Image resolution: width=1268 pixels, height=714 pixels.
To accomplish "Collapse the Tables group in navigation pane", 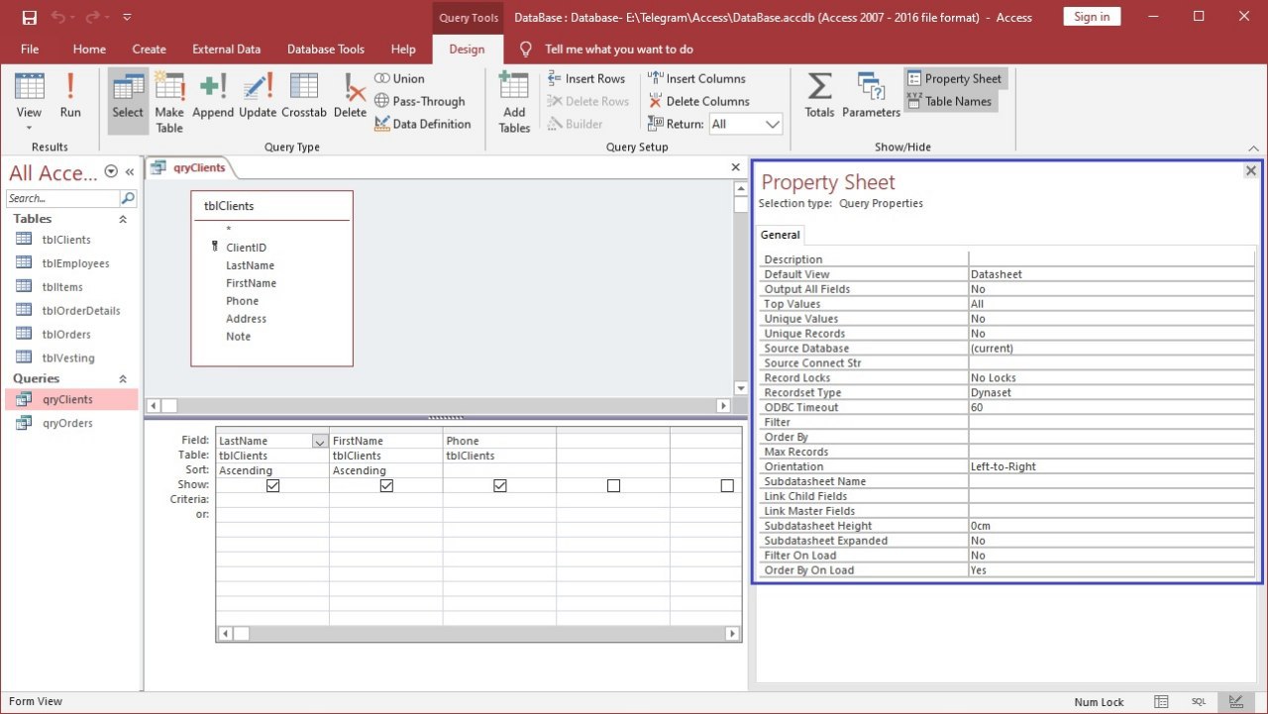I will click(x=123, y=219).
